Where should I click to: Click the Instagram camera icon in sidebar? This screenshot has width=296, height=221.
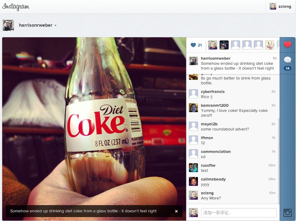pos(288,213)
